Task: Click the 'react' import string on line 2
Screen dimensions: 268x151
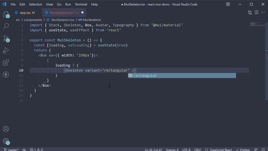Action: [x=113, y=30]
